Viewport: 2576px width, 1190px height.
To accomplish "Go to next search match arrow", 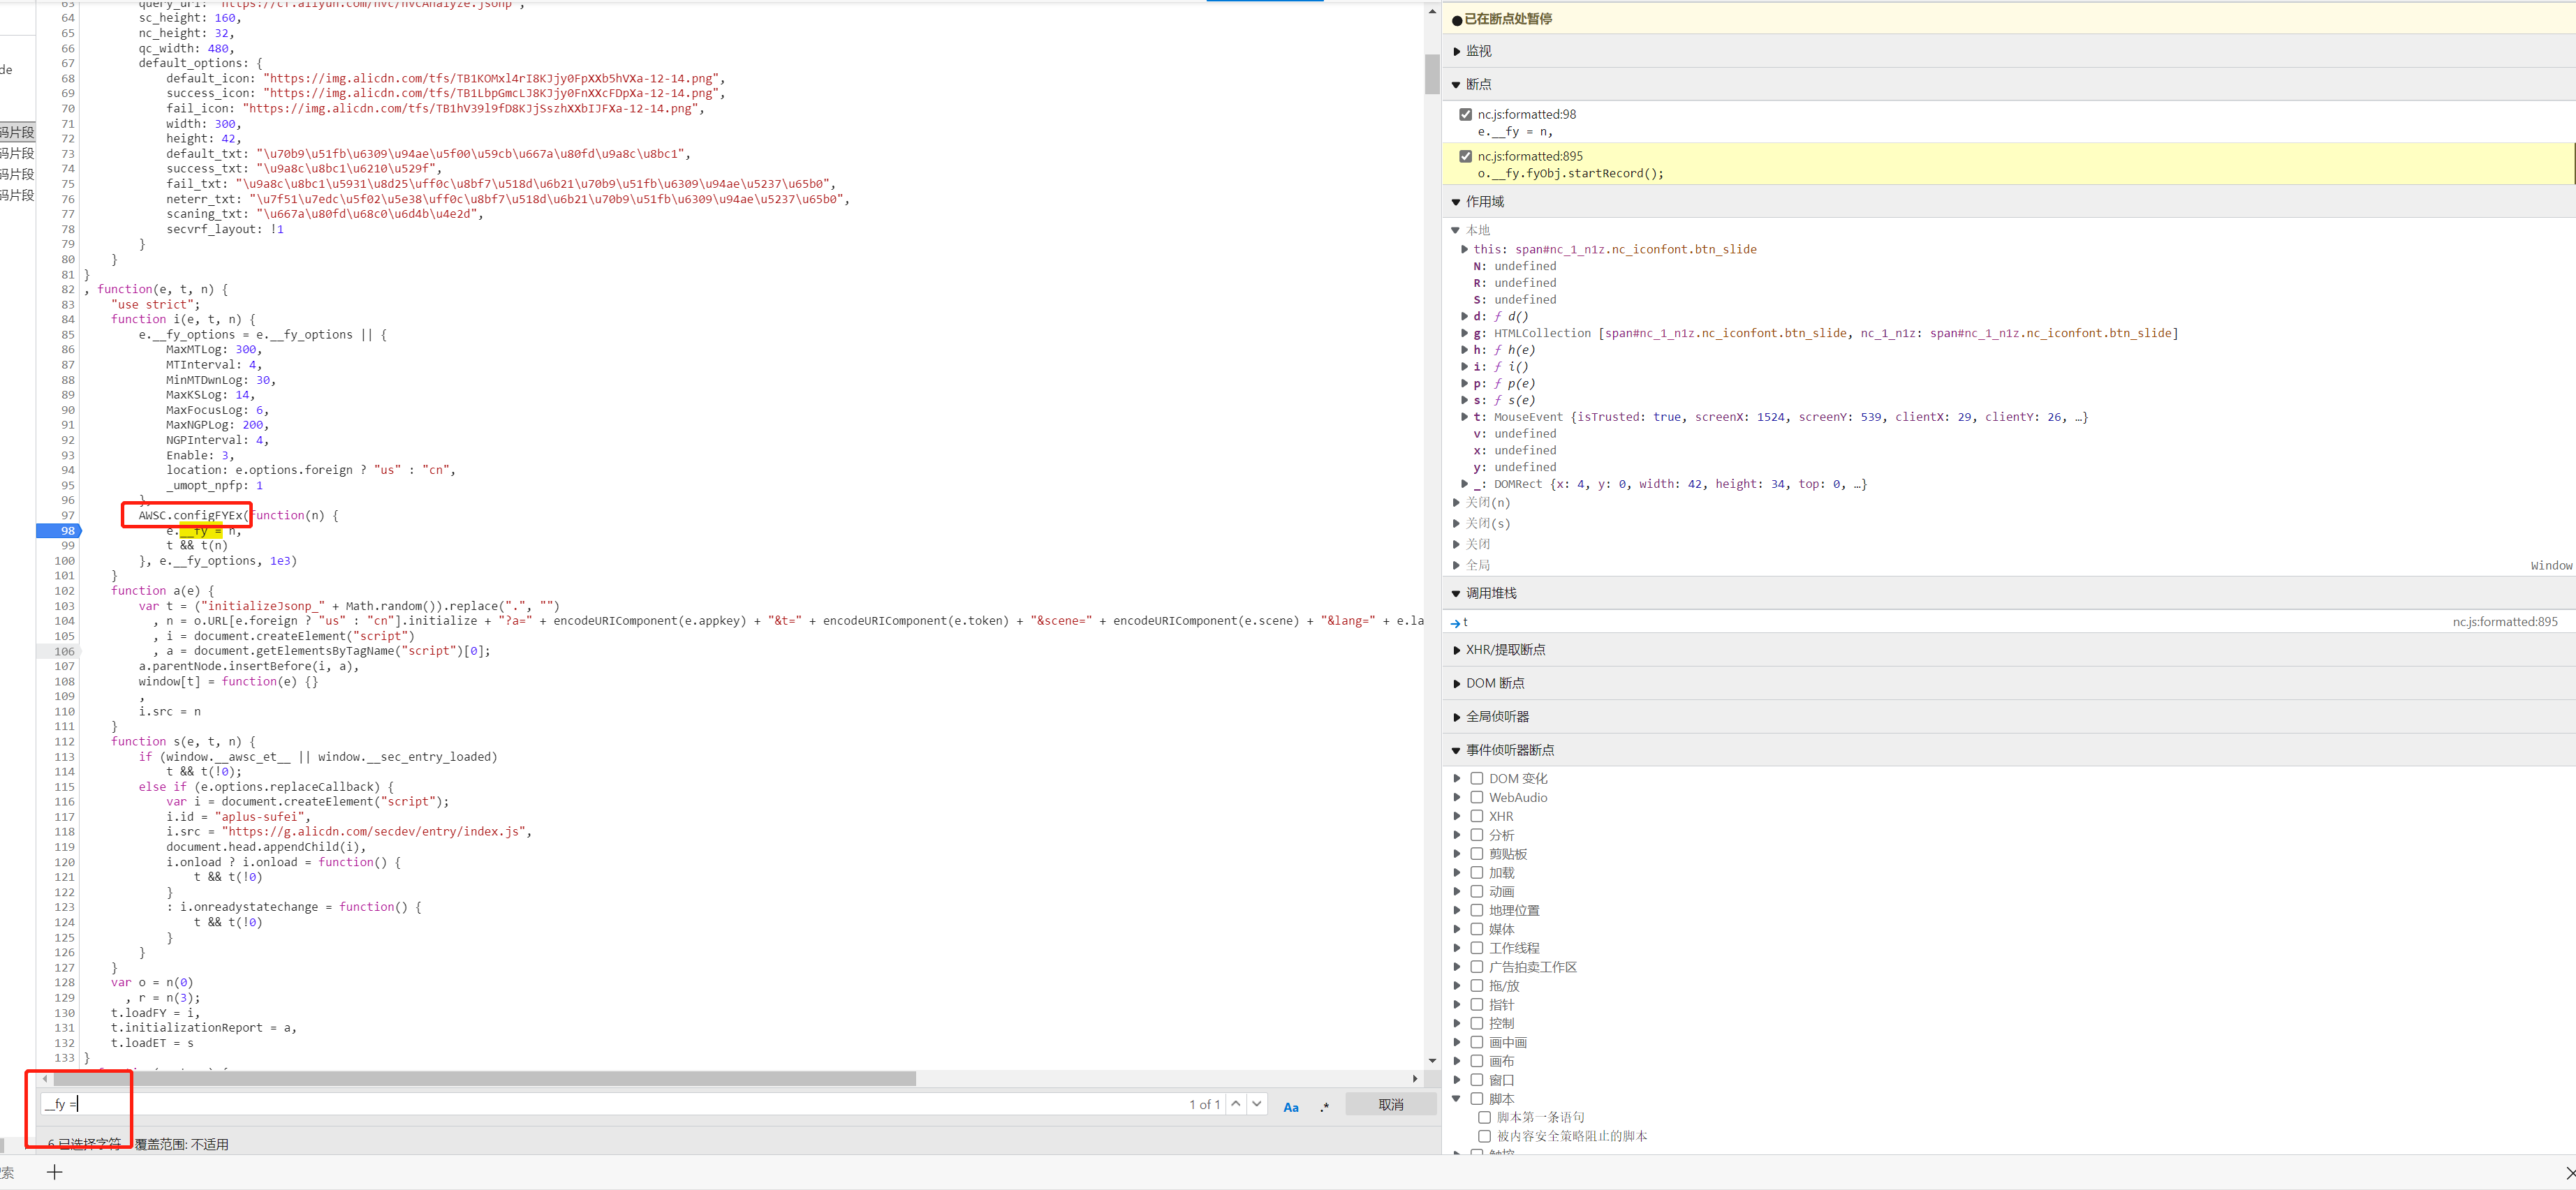I will [1257, 1104].
